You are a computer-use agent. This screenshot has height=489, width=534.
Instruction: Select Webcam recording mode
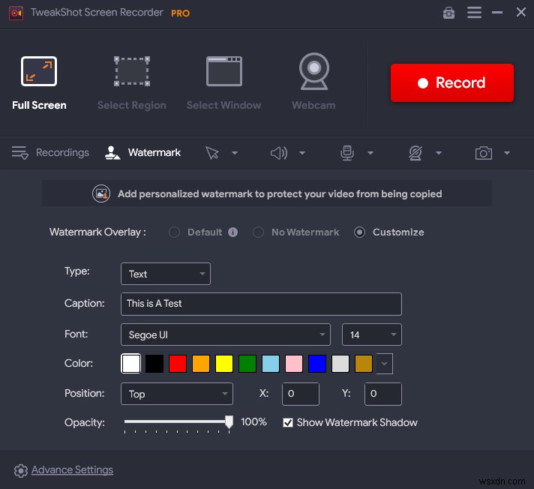[313, 82]
